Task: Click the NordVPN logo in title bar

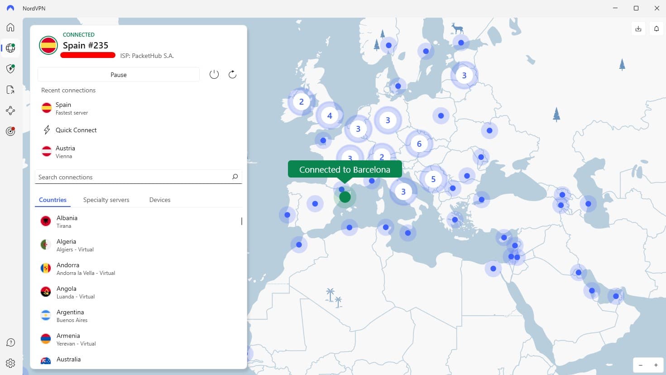Action: (x=10, y=8)
